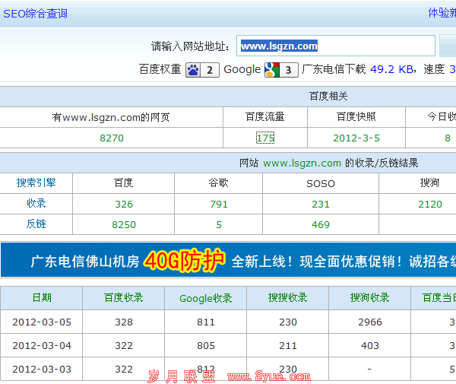456x384 pixels.
Task: Click the Sogou indexed count 2120
Action: pyautogui.click(x=430, y=204)
